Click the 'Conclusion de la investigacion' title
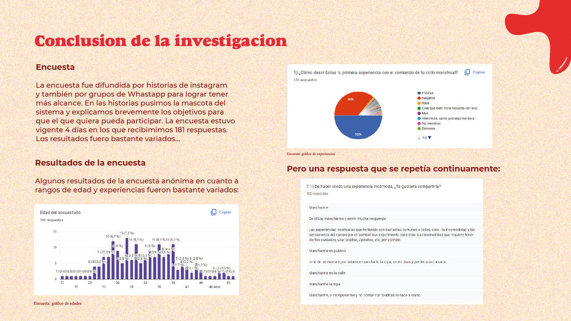 click(x=161, y=41)
